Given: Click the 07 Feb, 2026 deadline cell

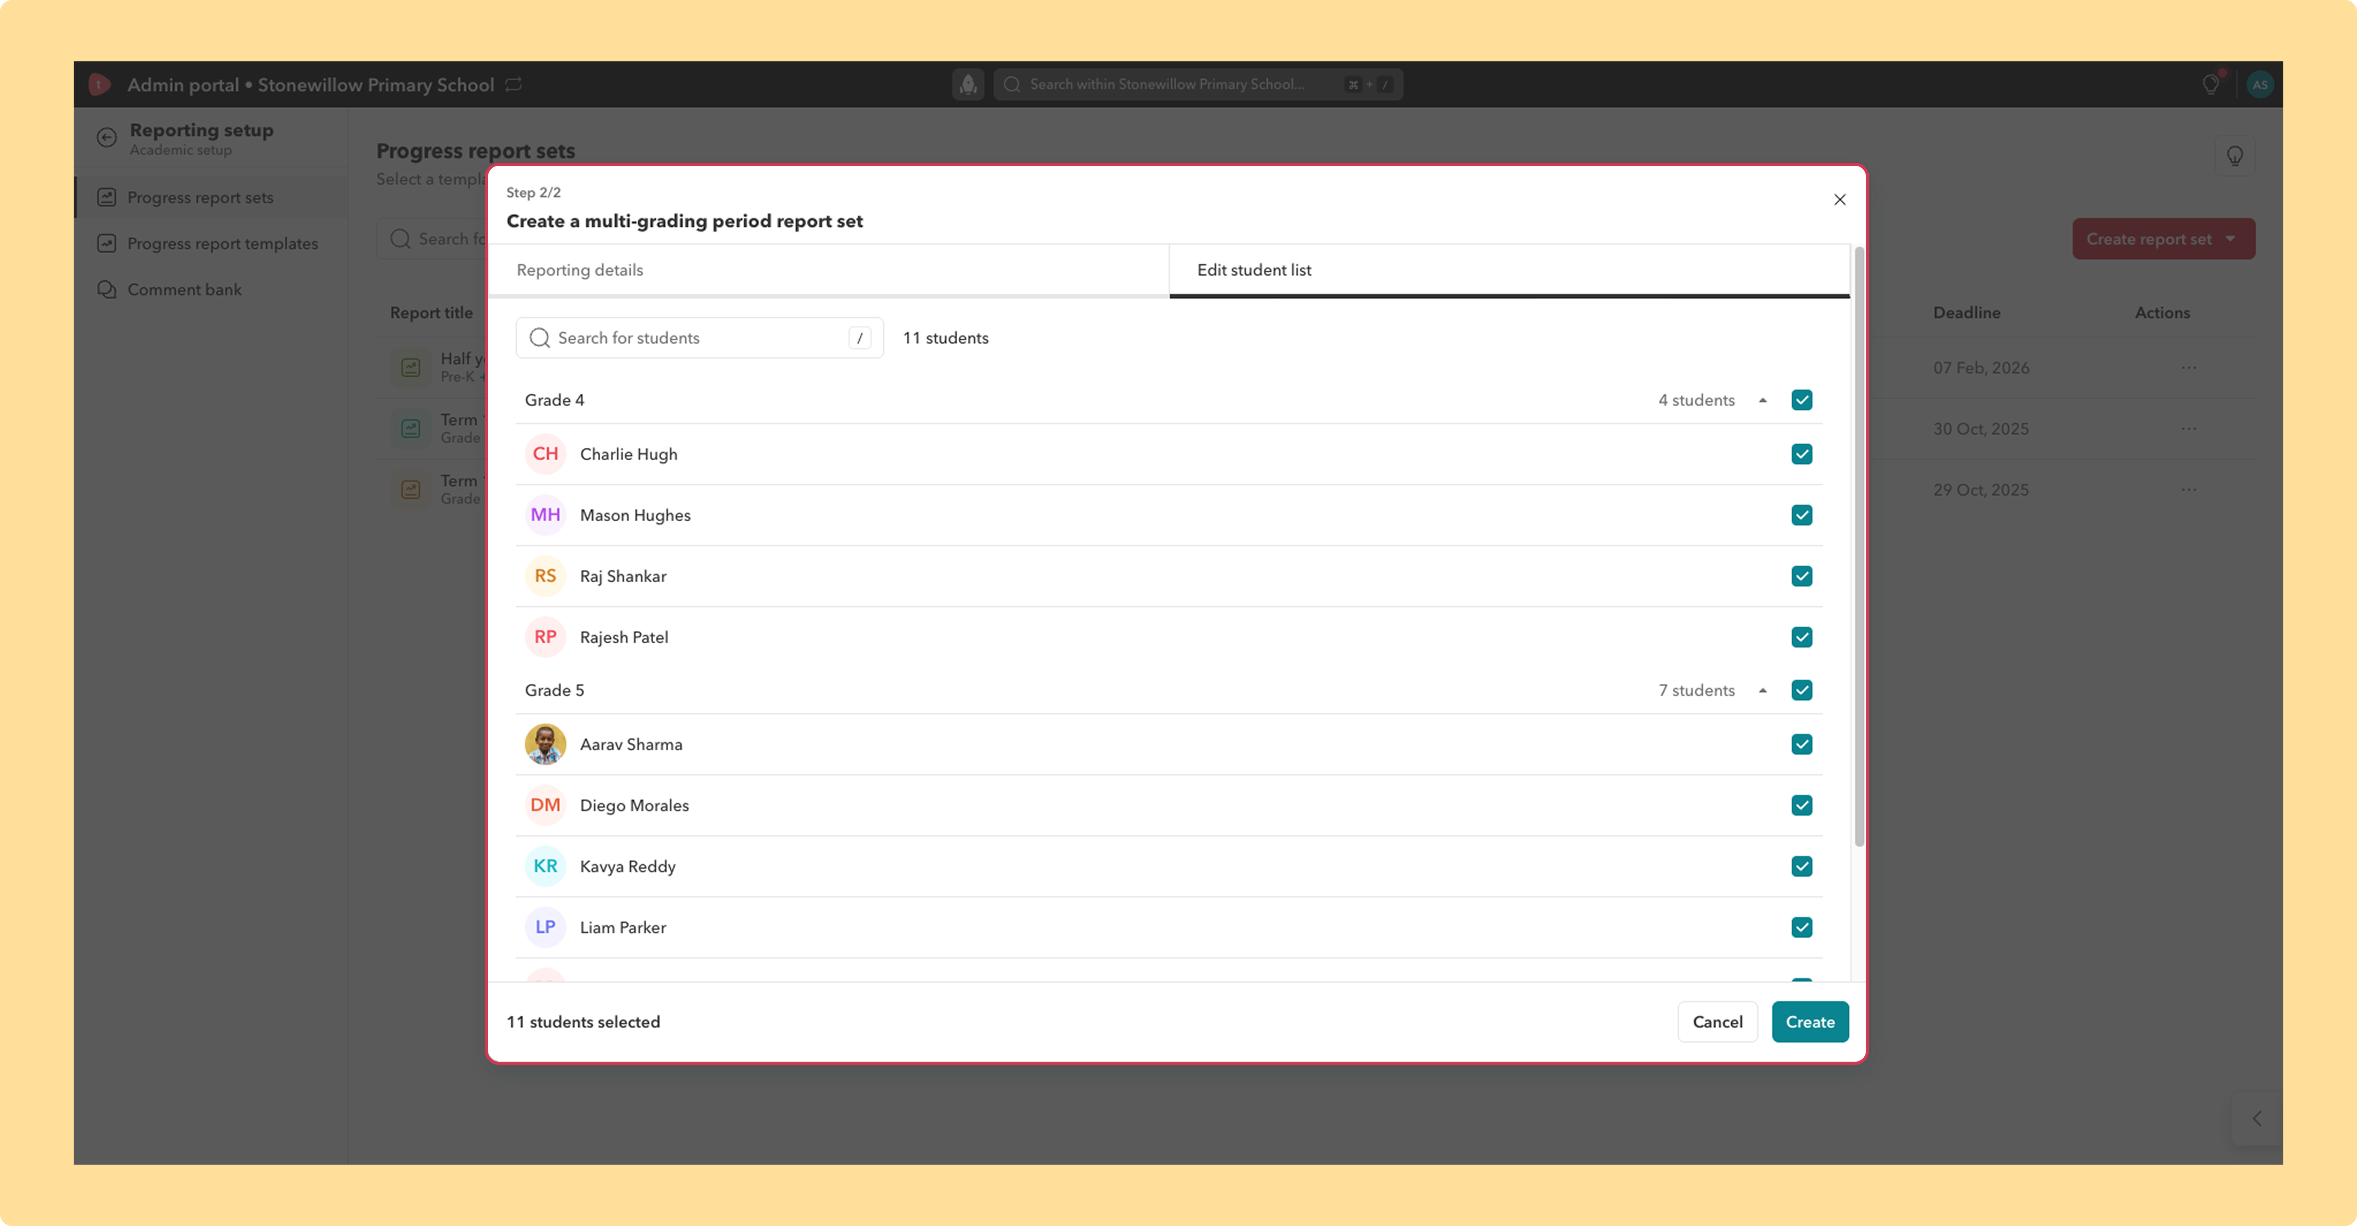Looking at the screenshot, I should click(x=1981, y=368).
